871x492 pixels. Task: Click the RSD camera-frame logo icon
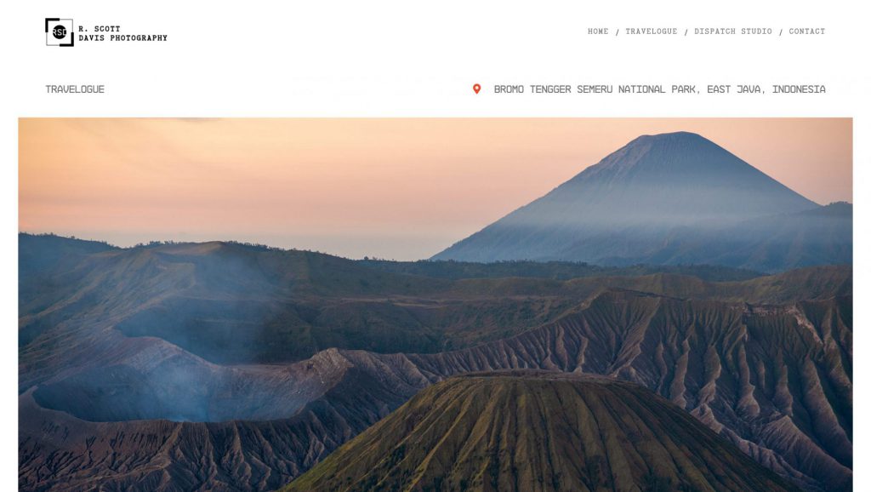pos(60,32)
